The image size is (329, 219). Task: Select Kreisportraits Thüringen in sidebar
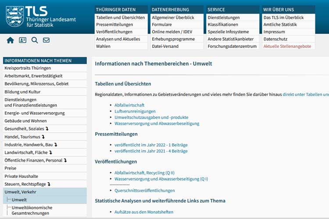click(x=45, y=68)
